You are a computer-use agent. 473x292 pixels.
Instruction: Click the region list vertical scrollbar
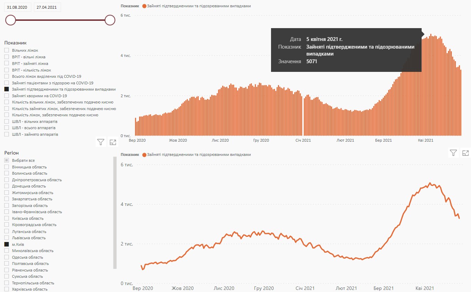115,212
